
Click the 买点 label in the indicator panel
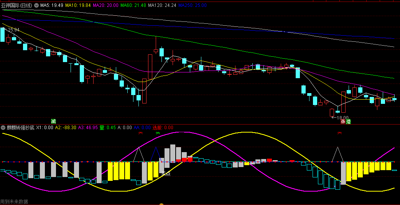click(166, 174)
